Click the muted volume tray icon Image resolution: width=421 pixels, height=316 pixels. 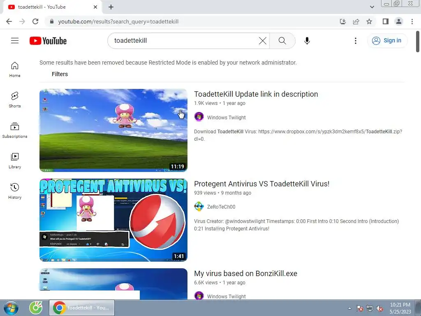379,308
